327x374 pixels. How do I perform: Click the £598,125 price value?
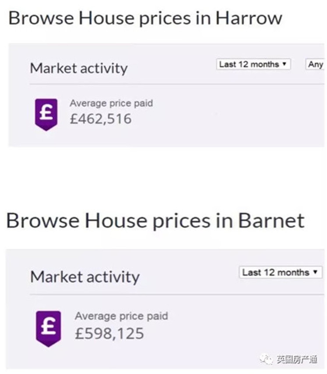109,333
